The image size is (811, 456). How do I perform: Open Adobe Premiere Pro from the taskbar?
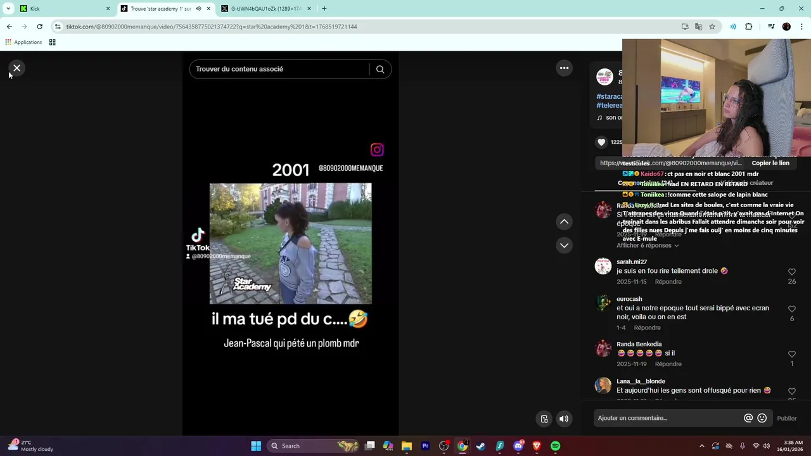click(425, 446)
